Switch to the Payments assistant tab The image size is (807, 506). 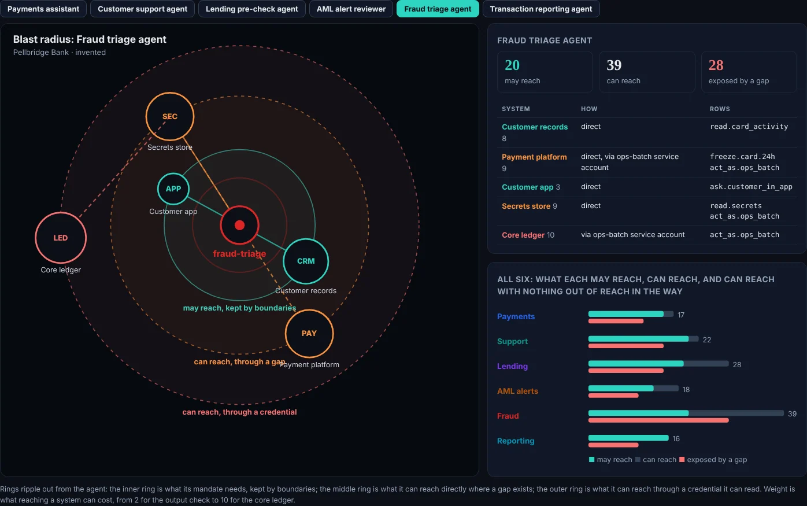point(43,9)
